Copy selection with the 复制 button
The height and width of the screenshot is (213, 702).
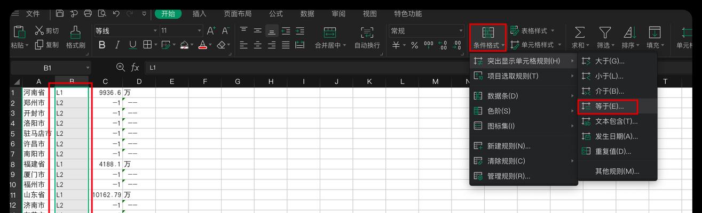46,45
